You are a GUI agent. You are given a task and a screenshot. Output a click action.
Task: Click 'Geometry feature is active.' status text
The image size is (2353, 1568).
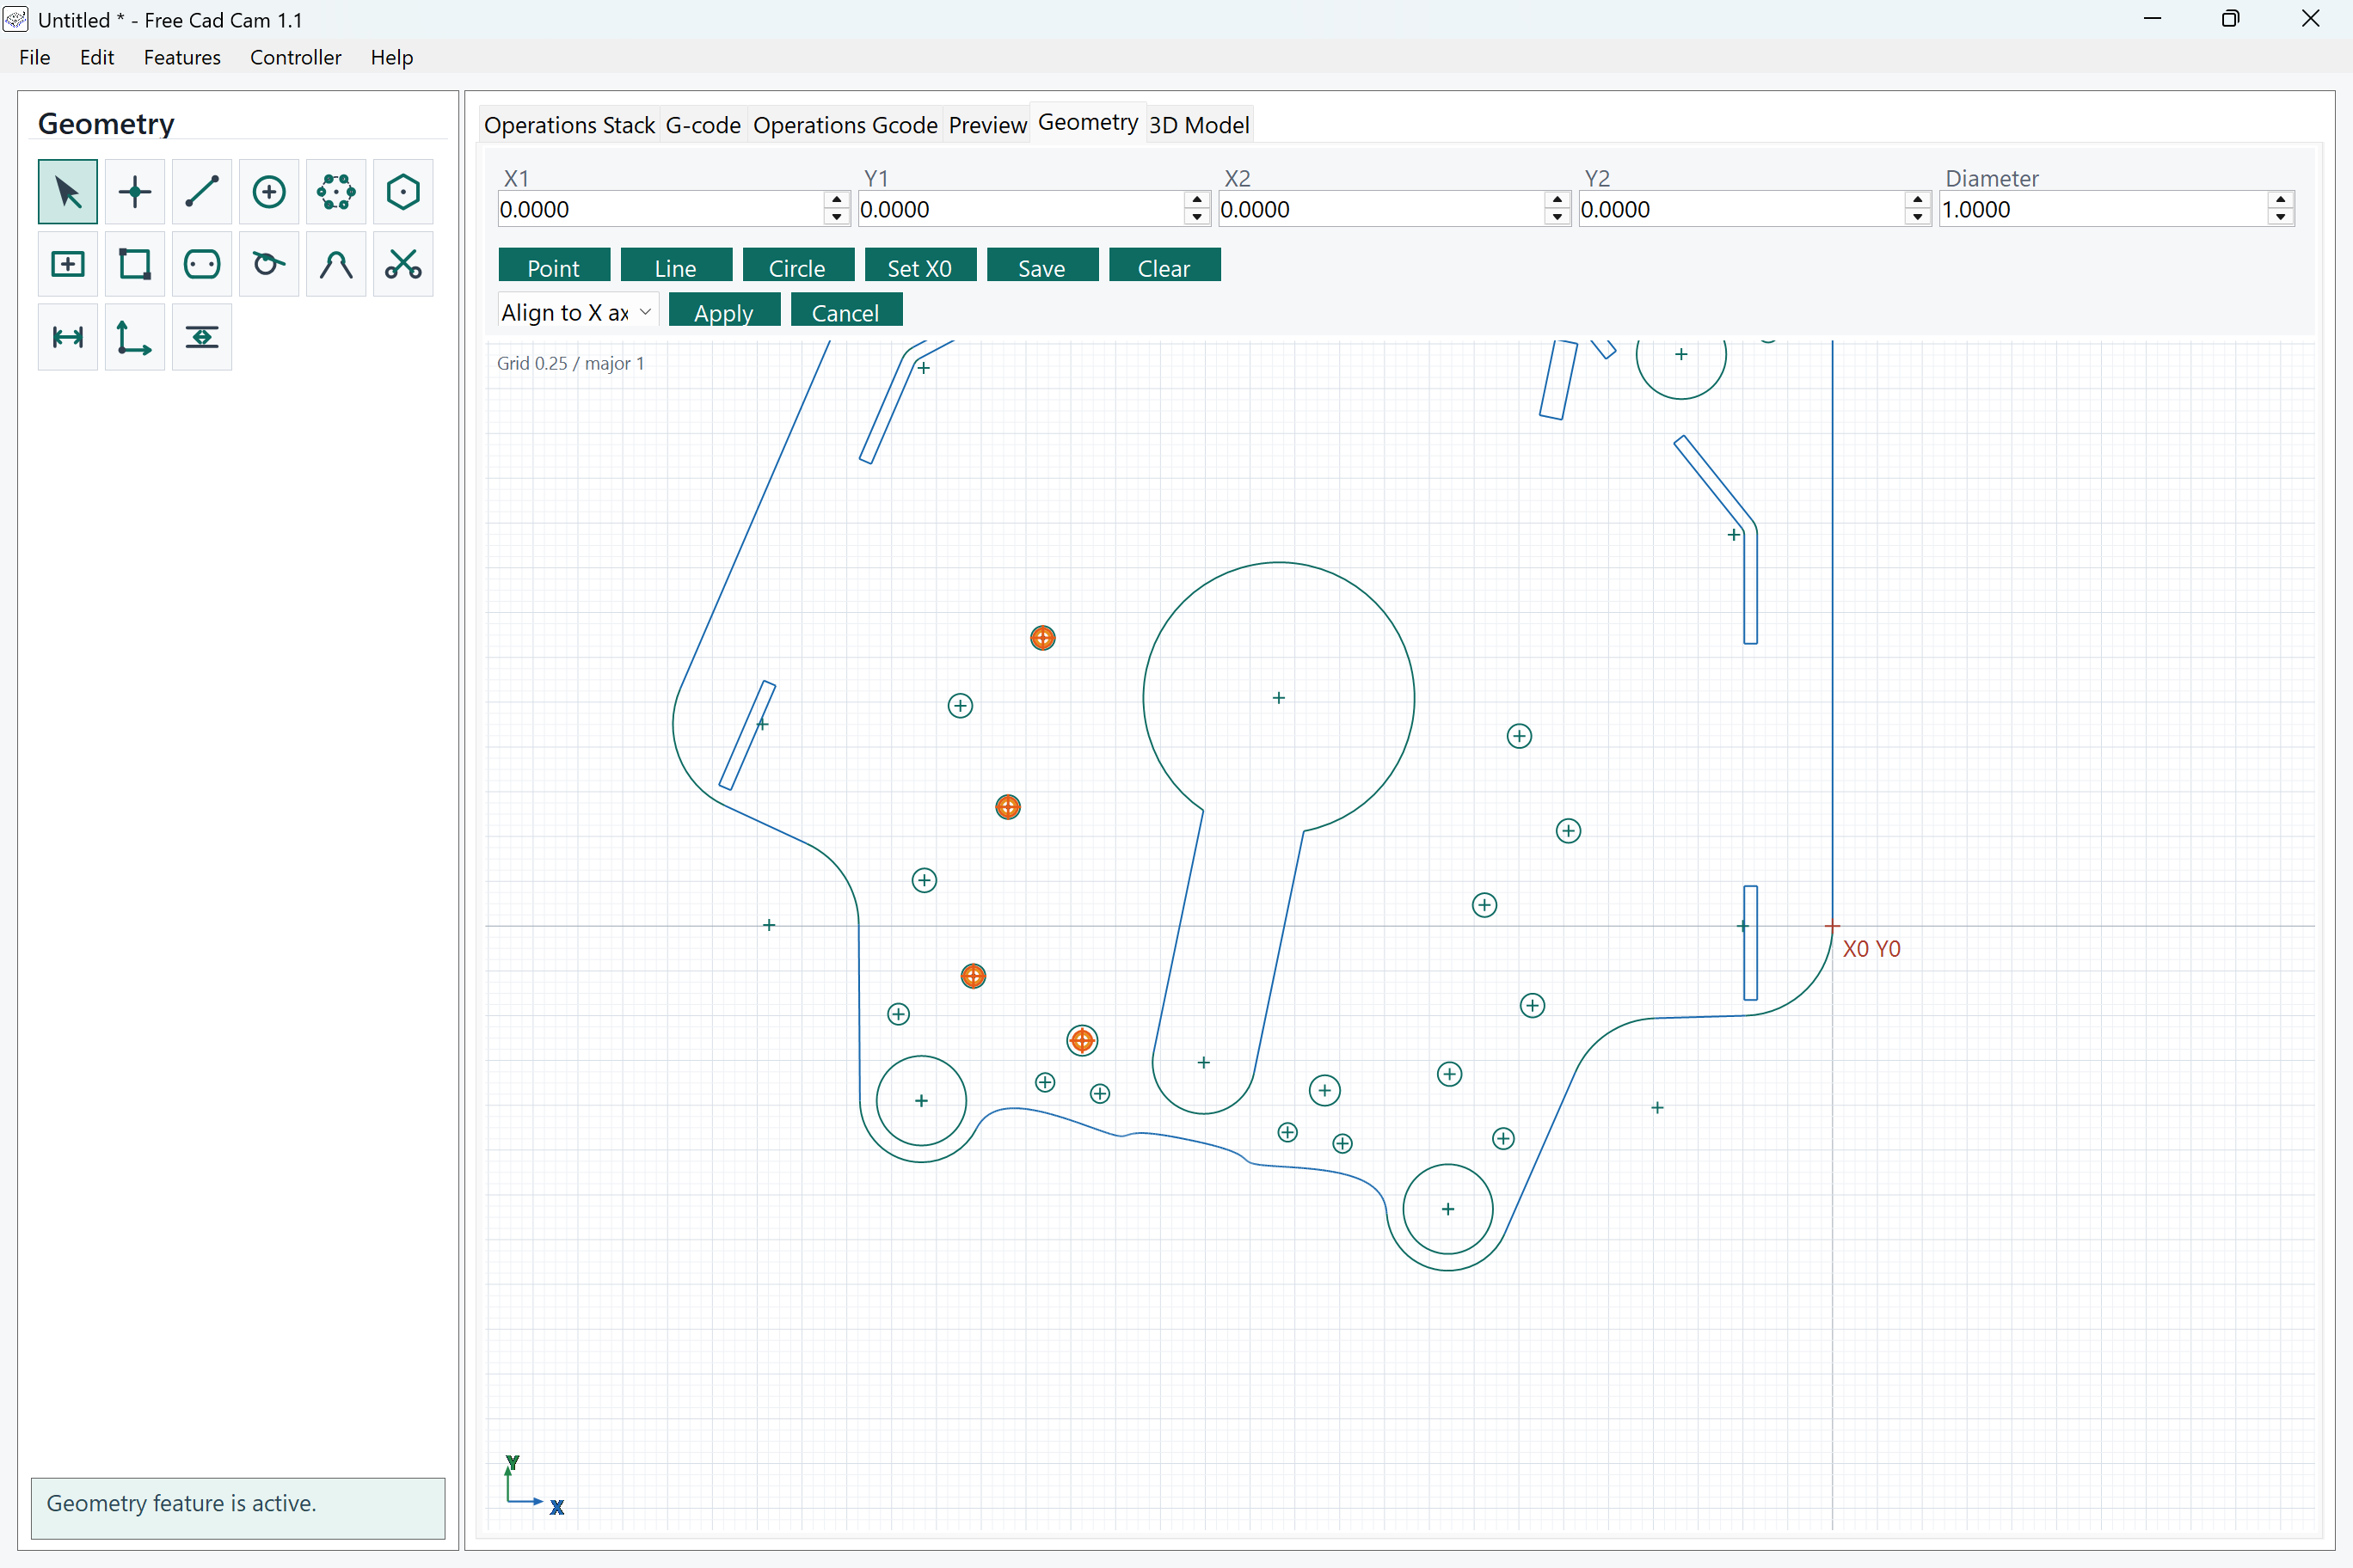point(181,1503)
